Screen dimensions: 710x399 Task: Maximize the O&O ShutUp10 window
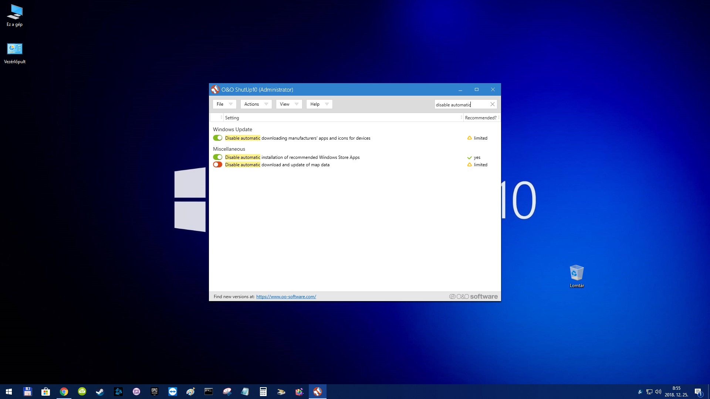click(476, 89)
